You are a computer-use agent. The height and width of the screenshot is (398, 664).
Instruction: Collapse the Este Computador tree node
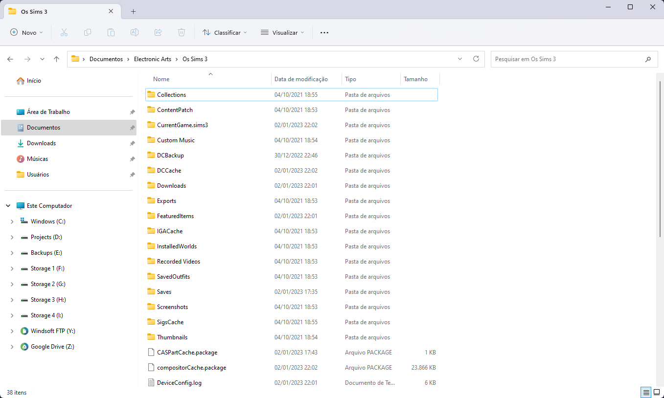pos(8,206)
